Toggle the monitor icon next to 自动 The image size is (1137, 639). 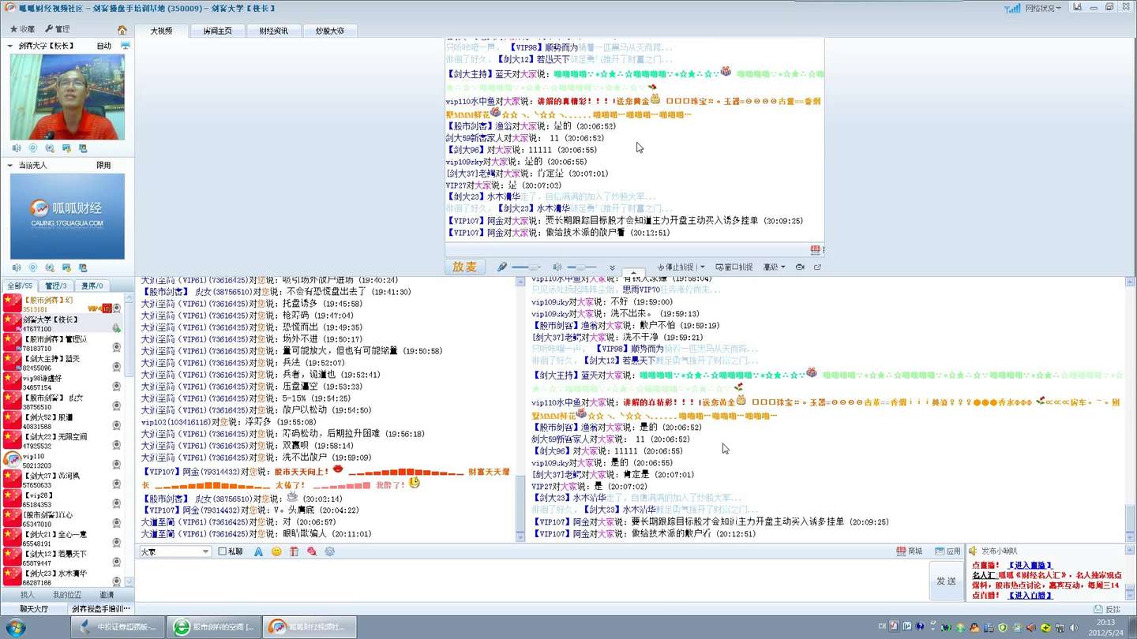(126, 46)
